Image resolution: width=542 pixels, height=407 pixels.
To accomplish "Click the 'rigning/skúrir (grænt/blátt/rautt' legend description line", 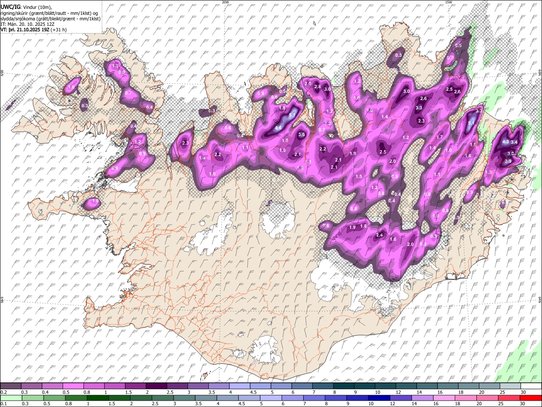I will (x=49, y=13).
